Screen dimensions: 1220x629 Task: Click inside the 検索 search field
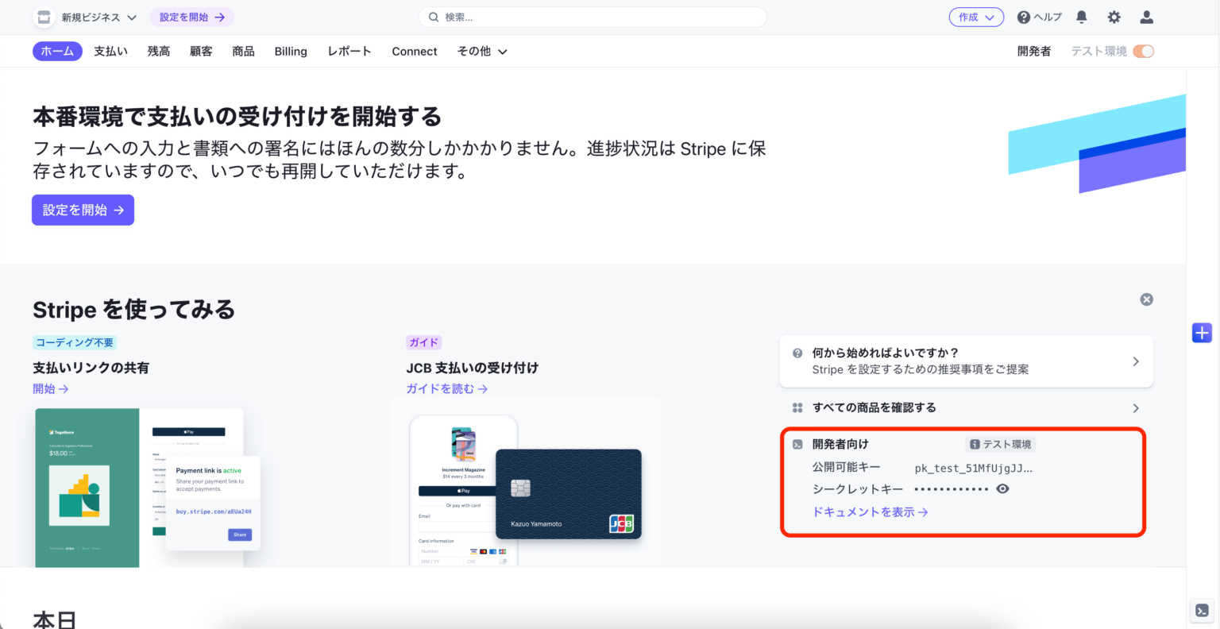(x=592, y=17)
